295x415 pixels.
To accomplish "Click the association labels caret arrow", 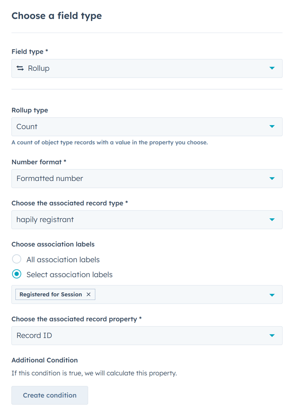I will (x=272, y=295).
